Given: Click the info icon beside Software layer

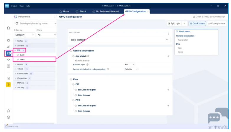Looking at the screenshot, I should (x=87, y=65).
